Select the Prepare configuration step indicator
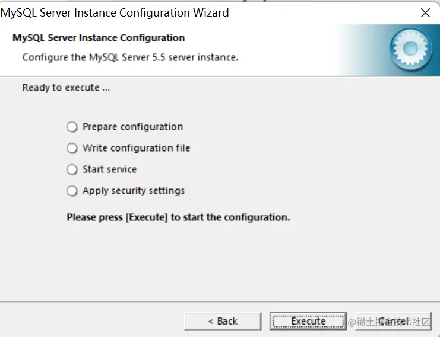This screenshot has width=440, height=337. (x=72, y=127)
